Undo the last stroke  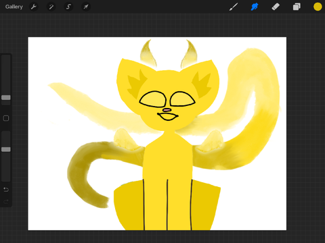[x=6, y=190]
